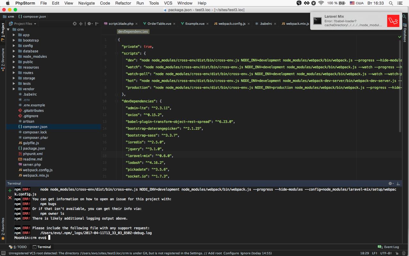This screenshot has height=256, width=409.
Task: Click the Telegram icon in macOS menu bar
Action: (x=313, y=3)
